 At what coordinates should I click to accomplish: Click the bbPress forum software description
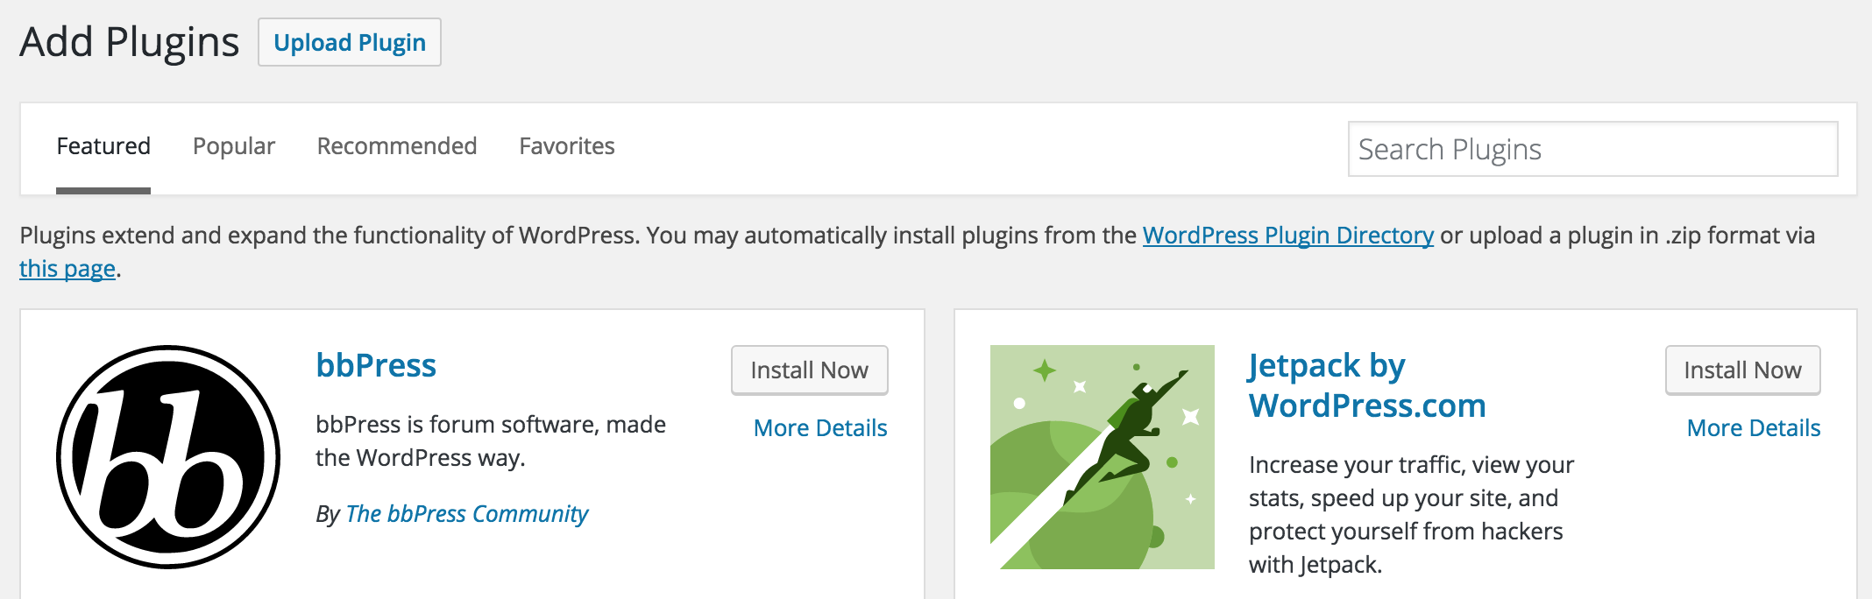click(491, 441)
